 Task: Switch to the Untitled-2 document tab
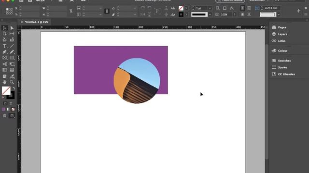[37, 22]
